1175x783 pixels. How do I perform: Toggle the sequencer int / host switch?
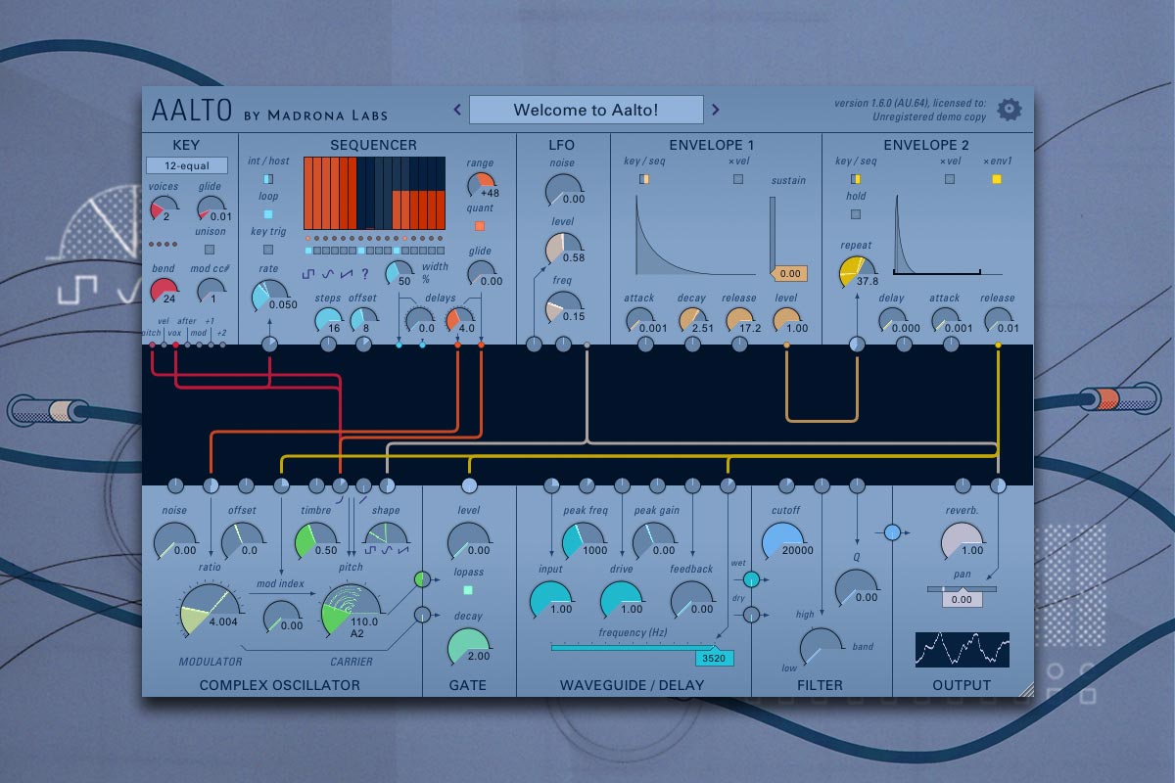click(x=268, y=179)
